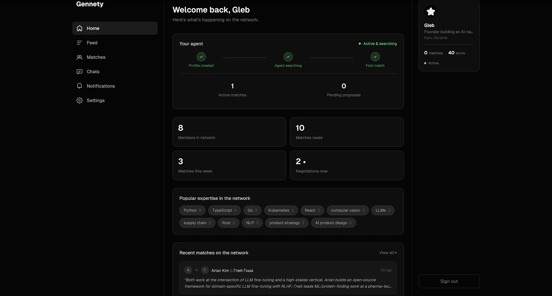Screen dimensions: 552x296
Task: Select the product strategy expertise tag
Action: point(287,223)
